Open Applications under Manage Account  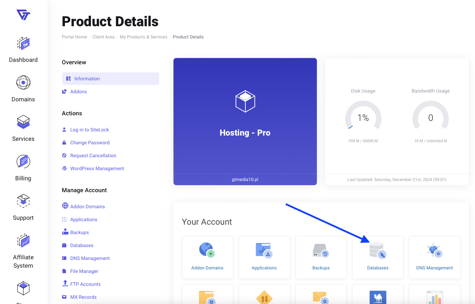point(84,219)
